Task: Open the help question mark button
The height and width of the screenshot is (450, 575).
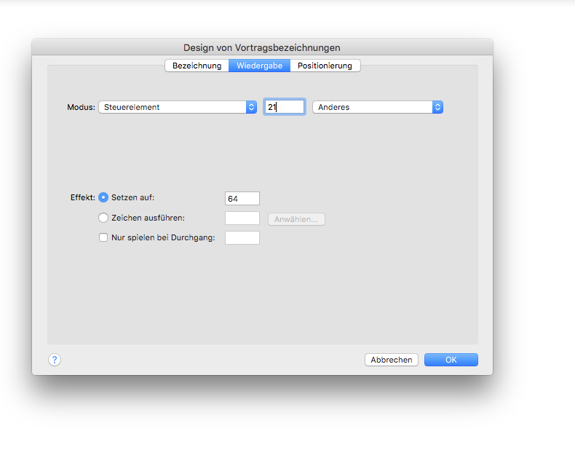Action: tap(55, 360)
